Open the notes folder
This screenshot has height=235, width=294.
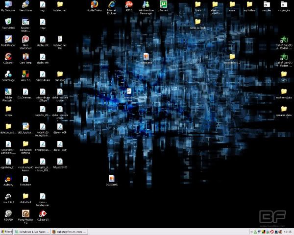click(x=284, y=76)
